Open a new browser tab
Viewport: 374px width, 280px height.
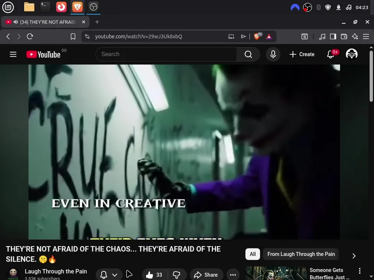point(97,22)
